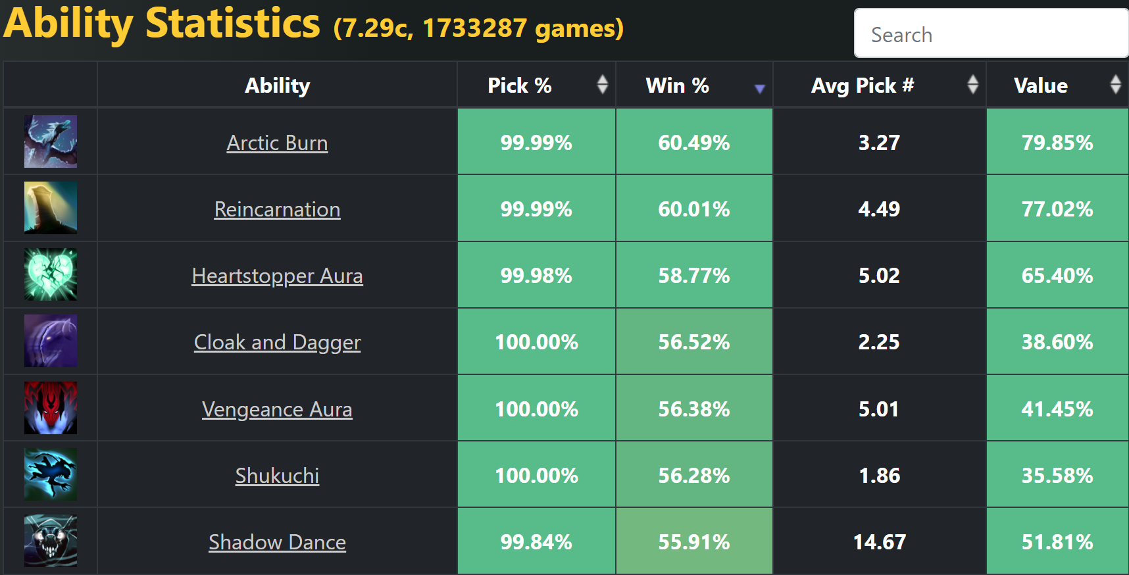Click the Arctic Burn ability icon
The image size is (1129, 575).
coord(51,141)
